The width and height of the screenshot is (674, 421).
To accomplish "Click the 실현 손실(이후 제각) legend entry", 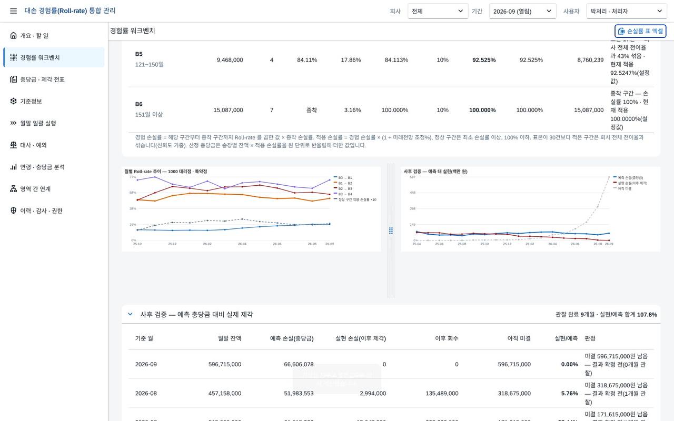I will (x=630, y=183).
